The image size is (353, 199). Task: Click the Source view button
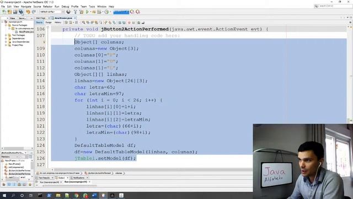(x=39, y=22)
